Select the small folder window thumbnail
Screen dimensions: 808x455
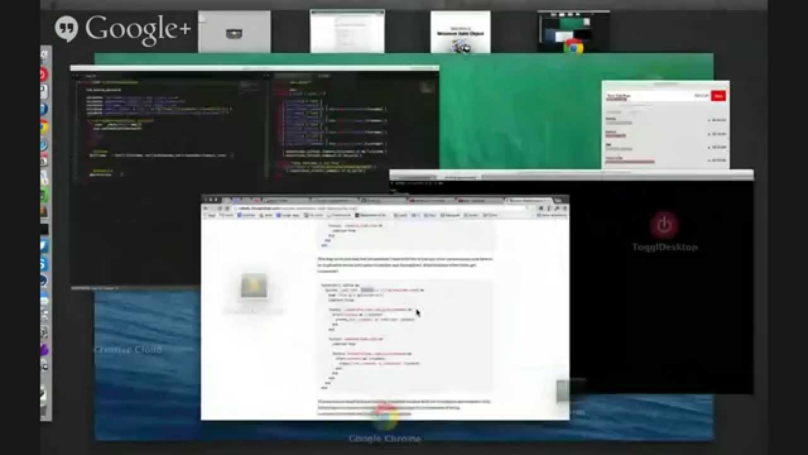coord(254,288)
